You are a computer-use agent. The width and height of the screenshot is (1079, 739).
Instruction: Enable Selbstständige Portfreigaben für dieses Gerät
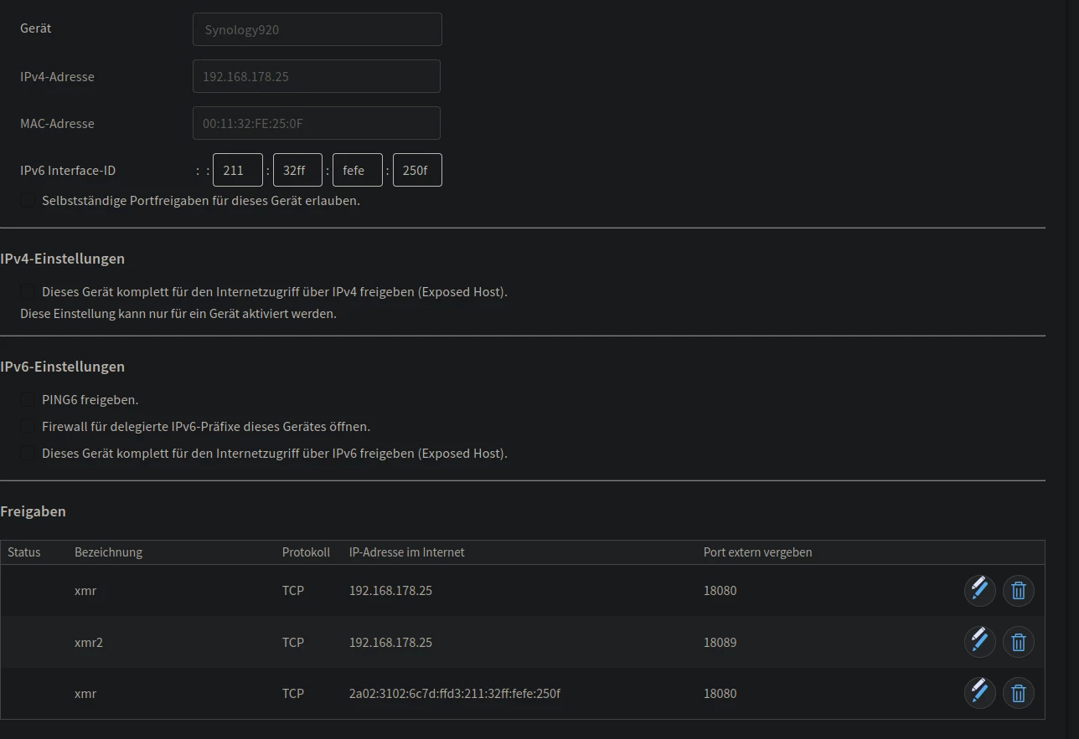coord(28,200)
